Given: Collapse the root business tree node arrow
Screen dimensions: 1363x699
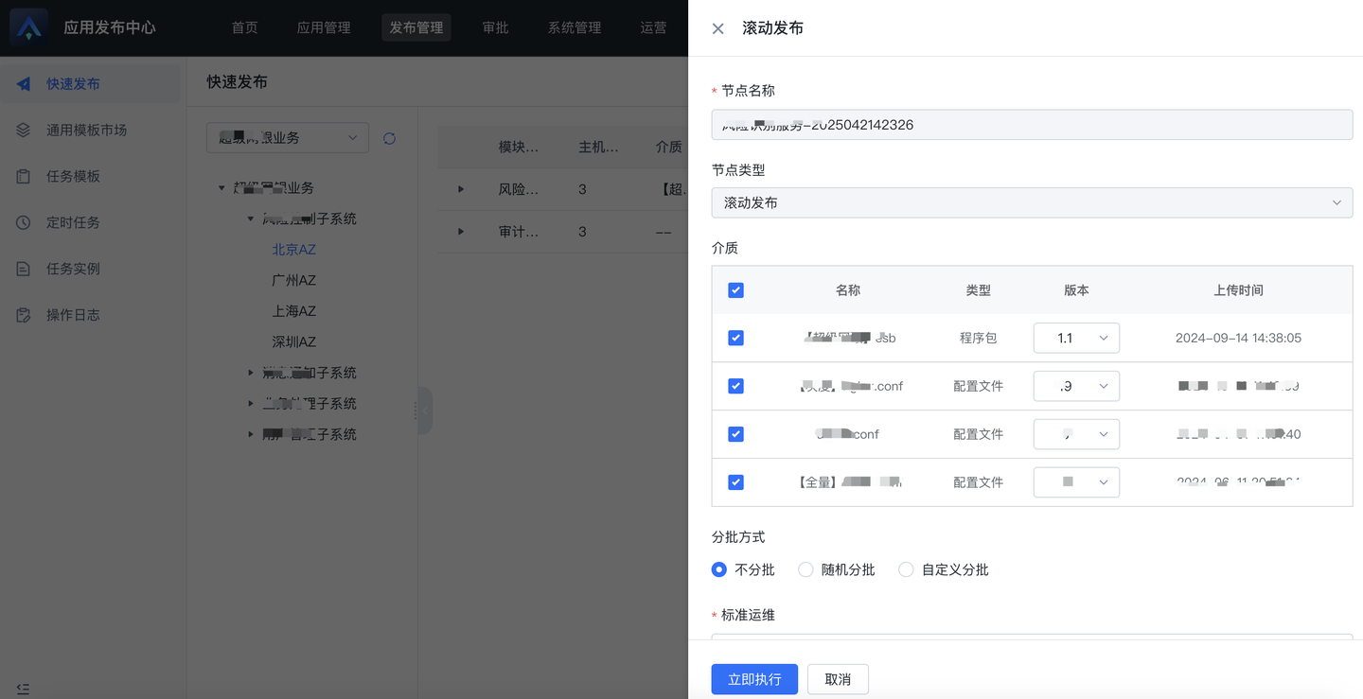Looking at the screenshot, I should click(x=221, y=188).
